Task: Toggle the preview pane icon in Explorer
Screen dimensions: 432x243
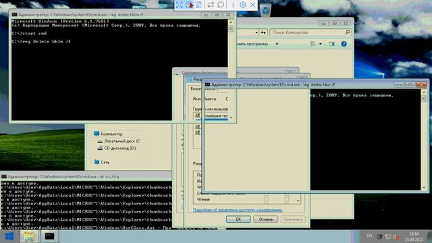Action: click(x=331, y=44)
